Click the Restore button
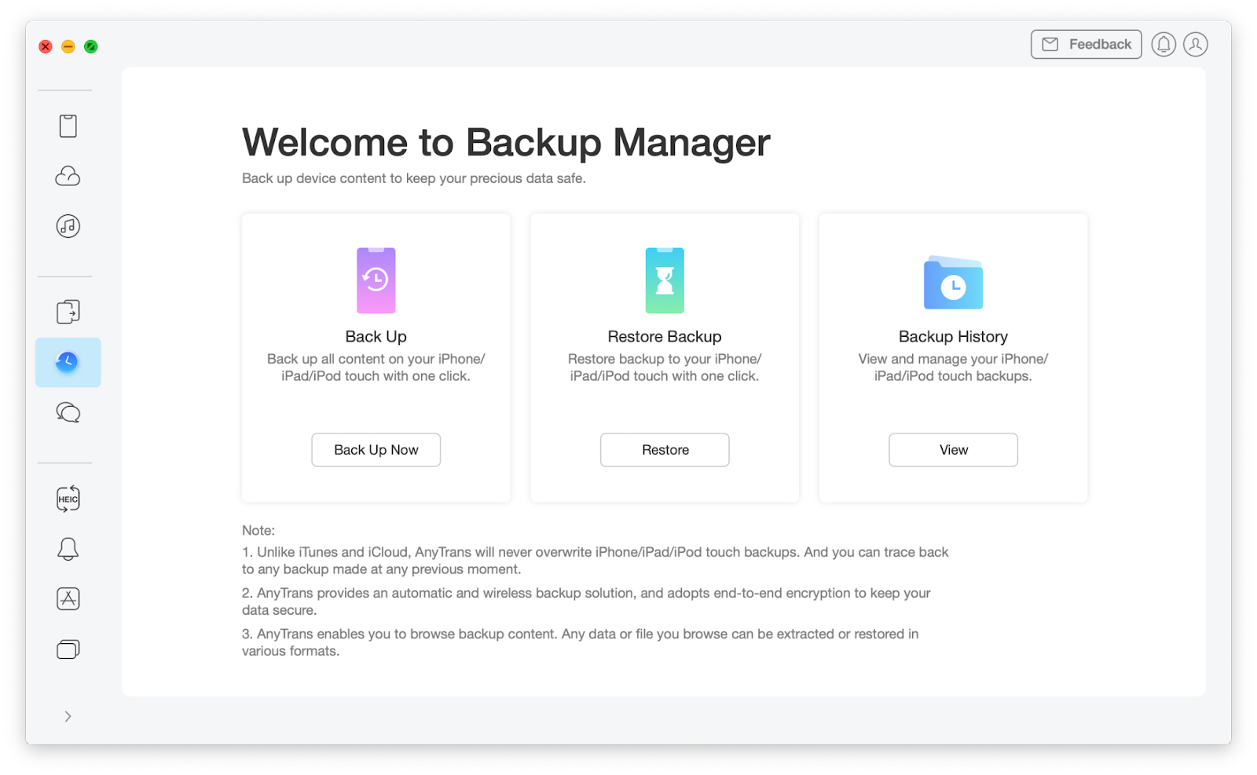The height and width of the screenshot is (775, 1257). coord(665,449)
